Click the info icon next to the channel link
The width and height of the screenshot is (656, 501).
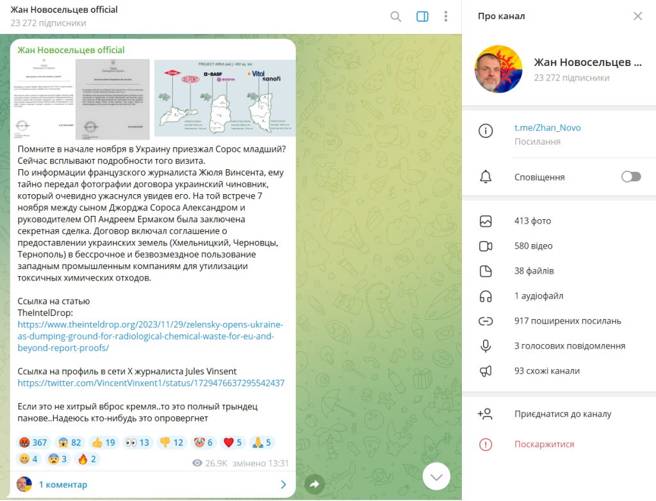point(486,131)
